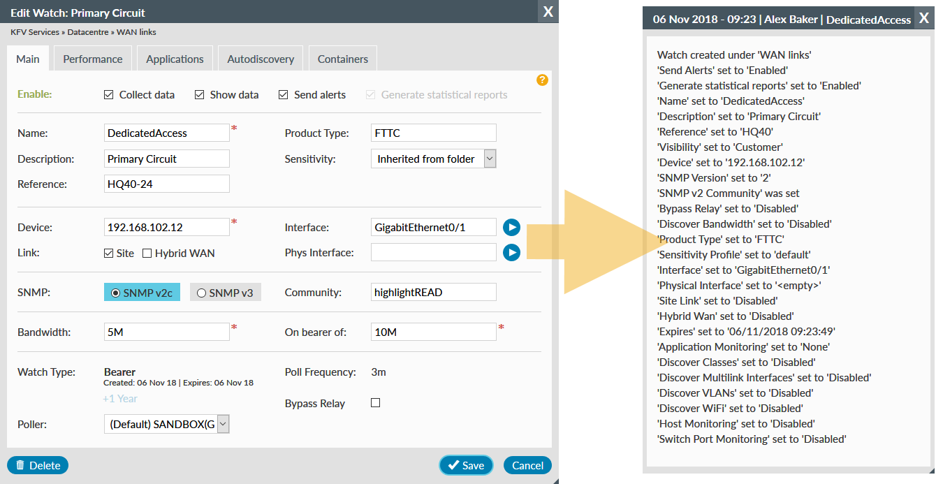Open the Autodiscovery tab
The image size is (936, 484).
(x=260, y=59)
